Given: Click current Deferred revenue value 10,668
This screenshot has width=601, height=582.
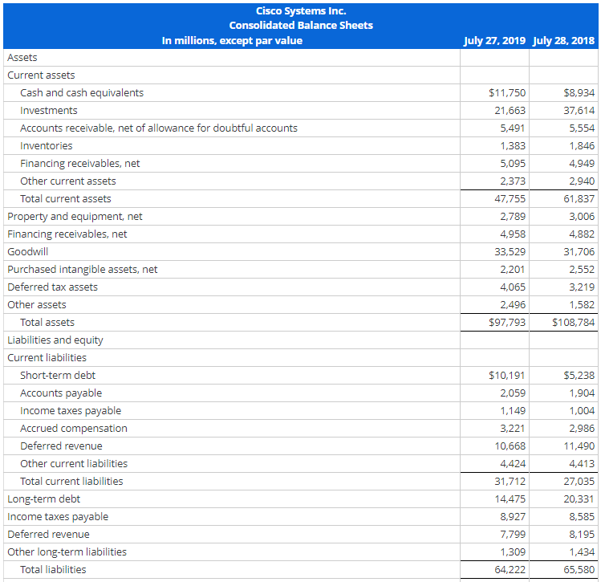Looking at the screenshot, I should point(510,446).
